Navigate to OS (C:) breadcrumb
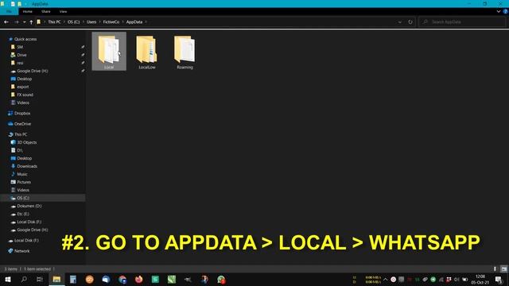Screen dimensions: 509x286 point(74,22)
